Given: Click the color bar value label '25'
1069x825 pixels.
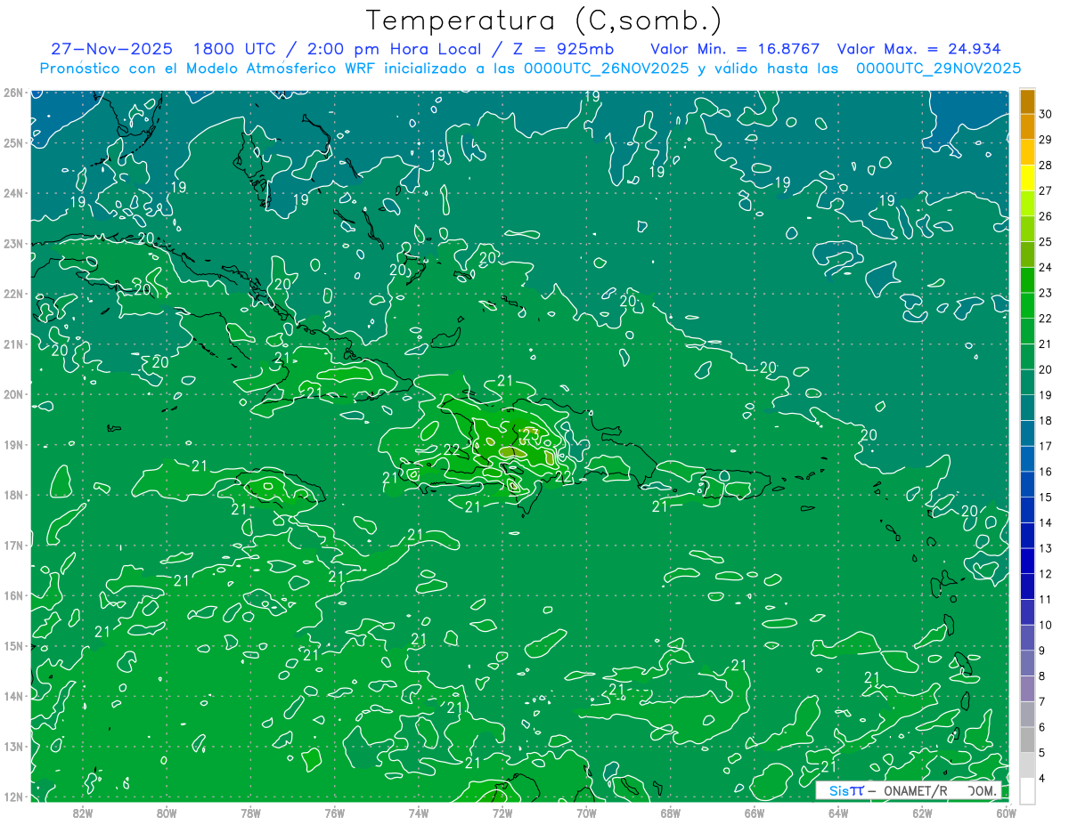Looking at the screenshot, I should tap(1046, 242).
